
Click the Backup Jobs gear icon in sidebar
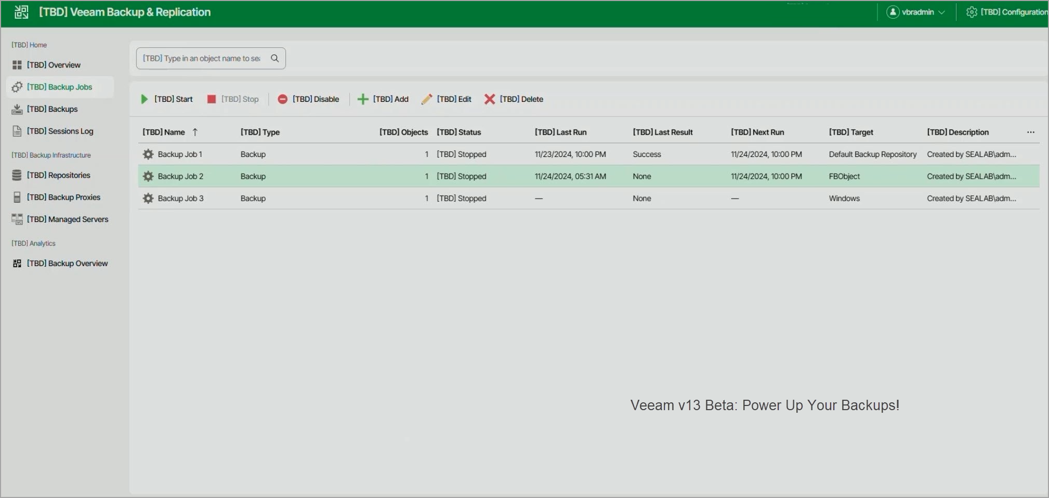[17, 87]
